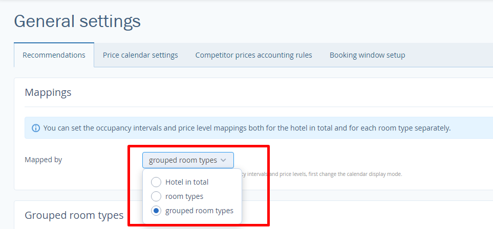This screenshot has height=229, width=493.
Task: Click the empty tab bar area after Booking window setup
Action: point(451,55)
